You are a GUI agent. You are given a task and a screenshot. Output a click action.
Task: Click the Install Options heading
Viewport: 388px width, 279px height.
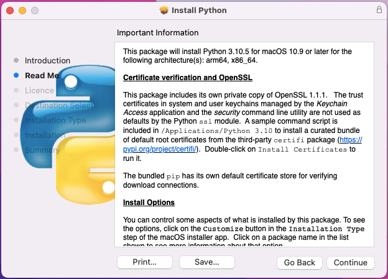click(x=149, y=203)
